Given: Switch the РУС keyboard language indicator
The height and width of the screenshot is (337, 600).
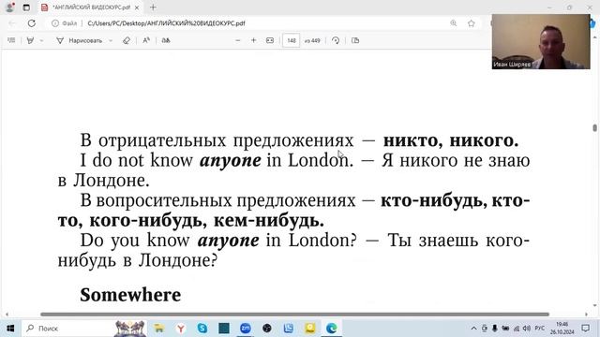Looking at the screenshot, I should [540, 329].
